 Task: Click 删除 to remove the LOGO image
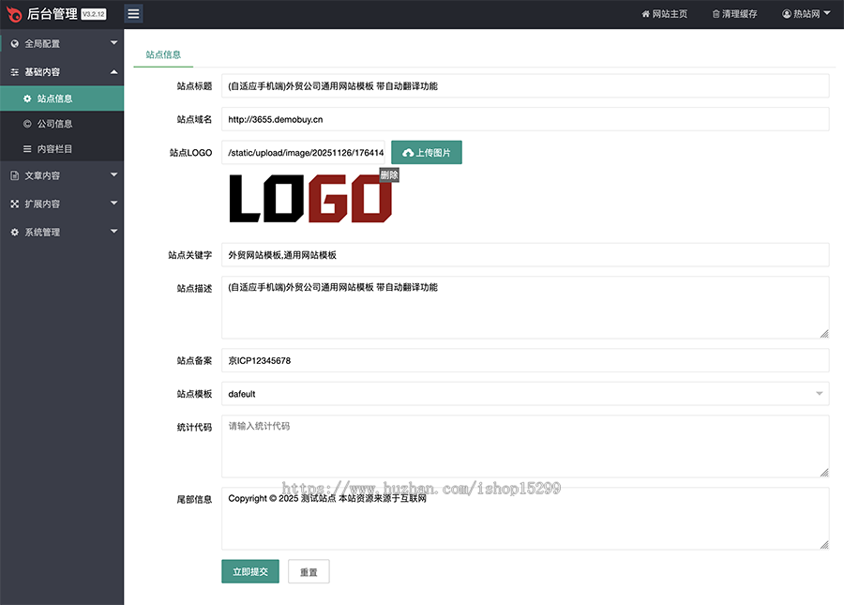pos(391,174)
